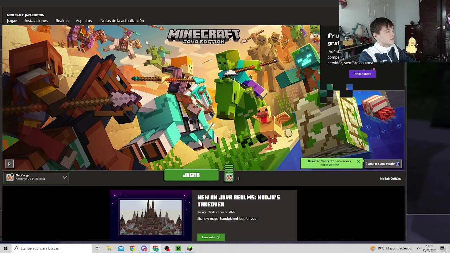Open Notas de la actualización tab
Viewport: 450px width, 253px height.
tap(122, 21)
